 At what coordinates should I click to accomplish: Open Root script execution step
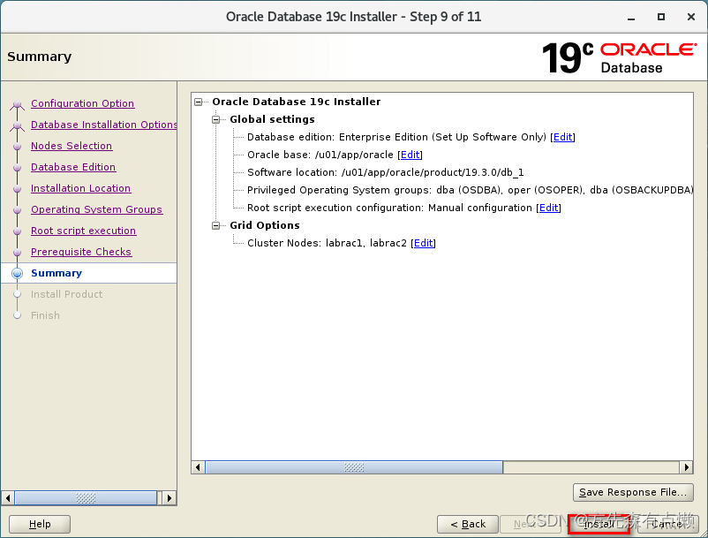click(x=84, y=231)
